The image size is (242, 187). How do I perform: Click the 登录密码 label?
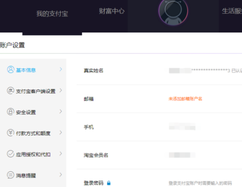pos(93,183)
